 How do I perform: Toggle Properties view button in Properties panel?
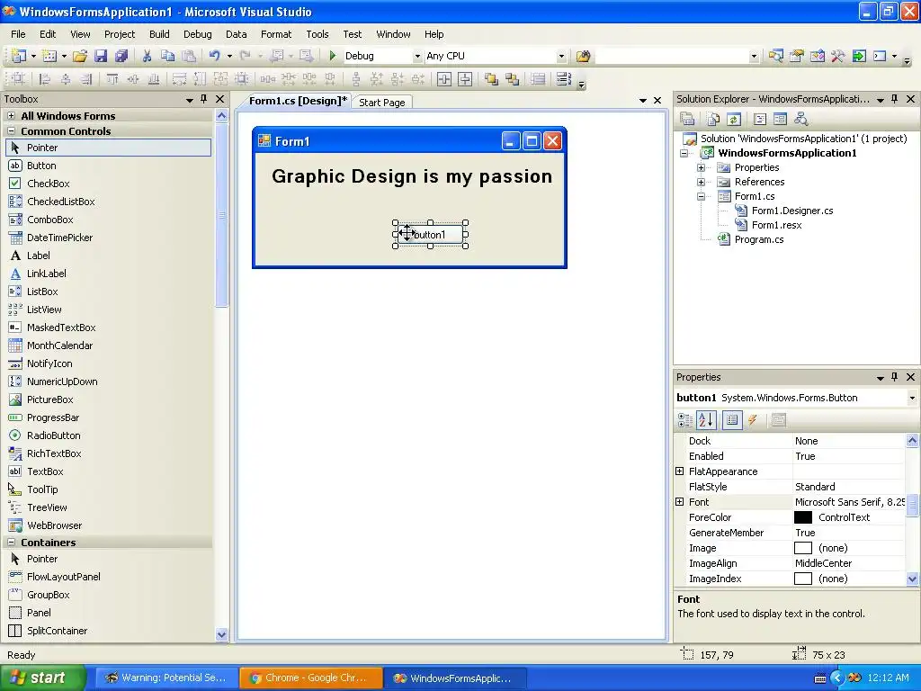click(x=732, y=419)
